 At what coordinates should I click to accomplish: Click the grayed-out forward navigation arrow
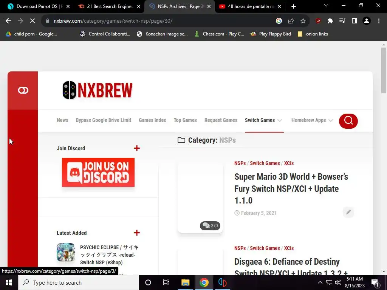(20, 21)
